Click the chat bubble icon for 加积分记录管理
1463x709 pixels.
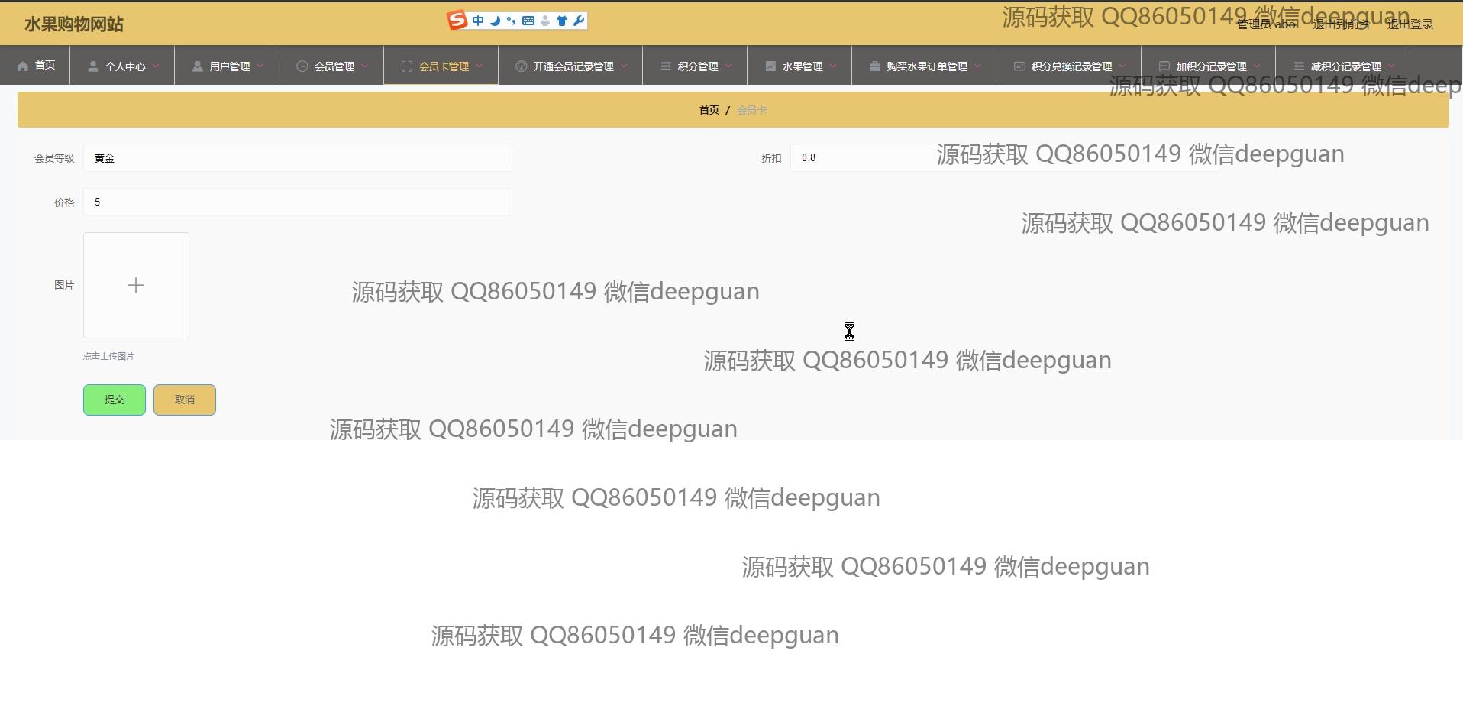[1164, 66]
